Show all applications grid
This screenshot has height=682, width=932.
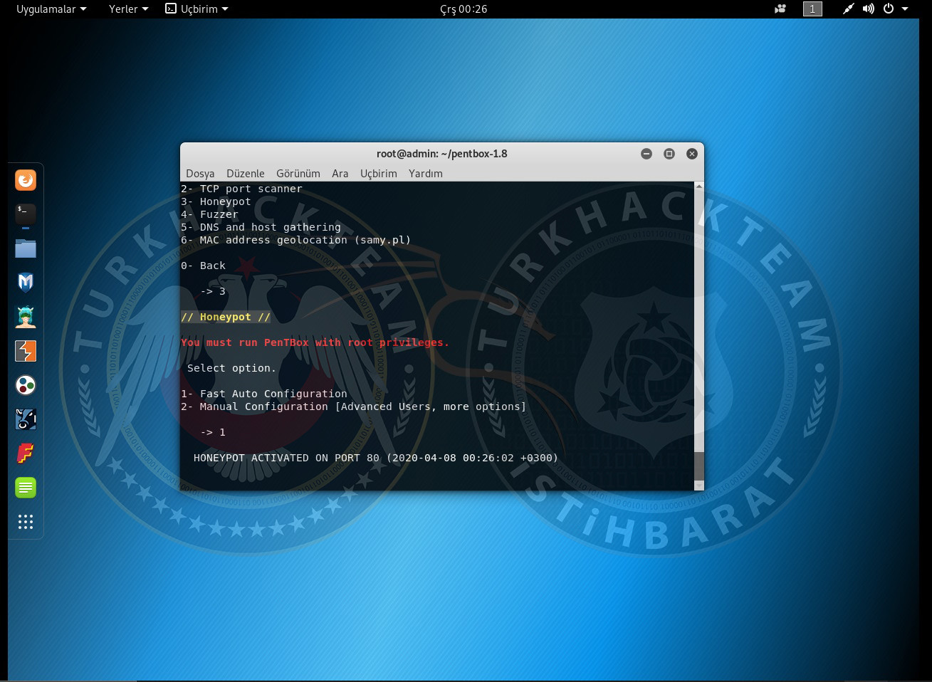[x=26, y=522]
